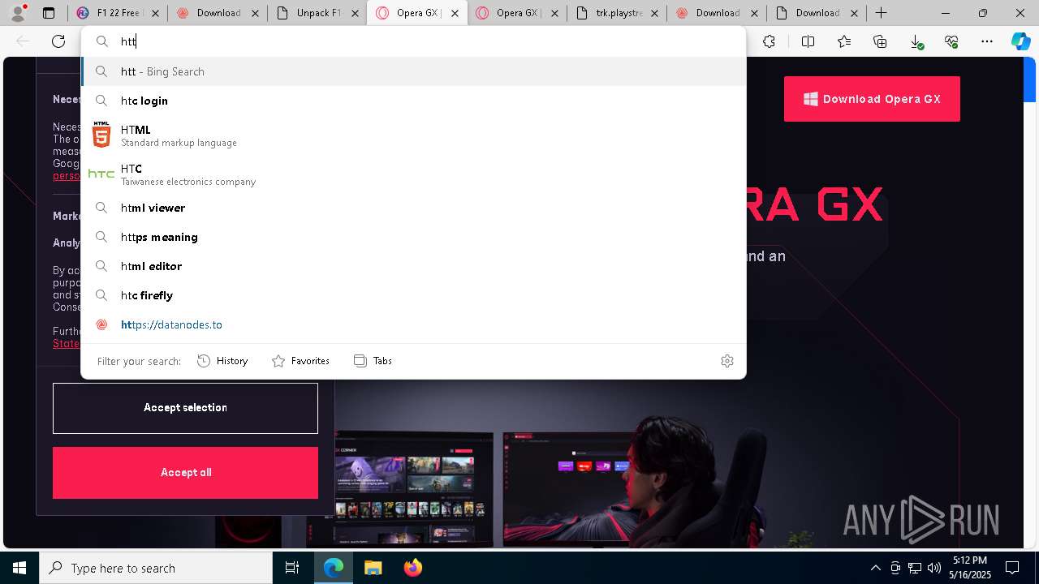Launch Firefox from the taskbar
The width and height of the screenshot is (1039, 584).
coord(412,568)
